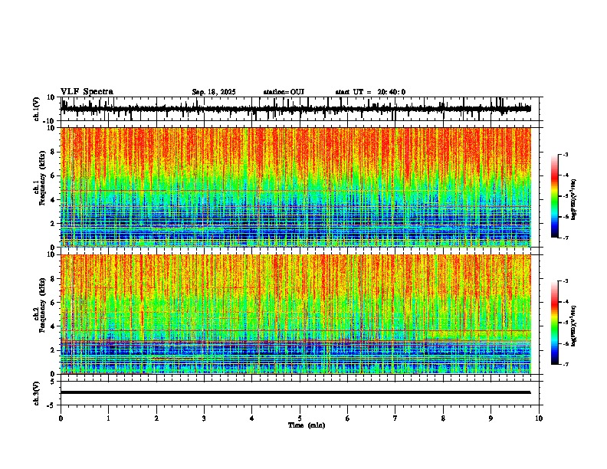Click the "-7" label on ch.2 color scale
The width and height of the screenshot is (607, 469).
coord(566,364)
